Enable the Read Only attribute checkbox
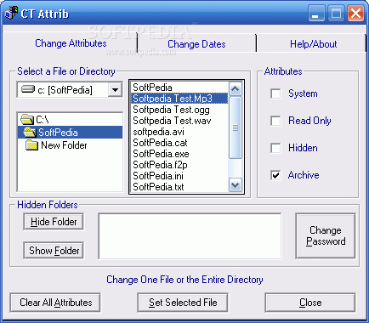The height and width of the screenshot is (323, 369). click(275, 121)
